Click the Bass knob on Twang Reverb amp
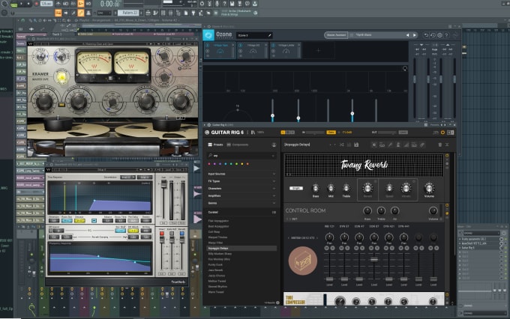 click(x=316, y=188)
